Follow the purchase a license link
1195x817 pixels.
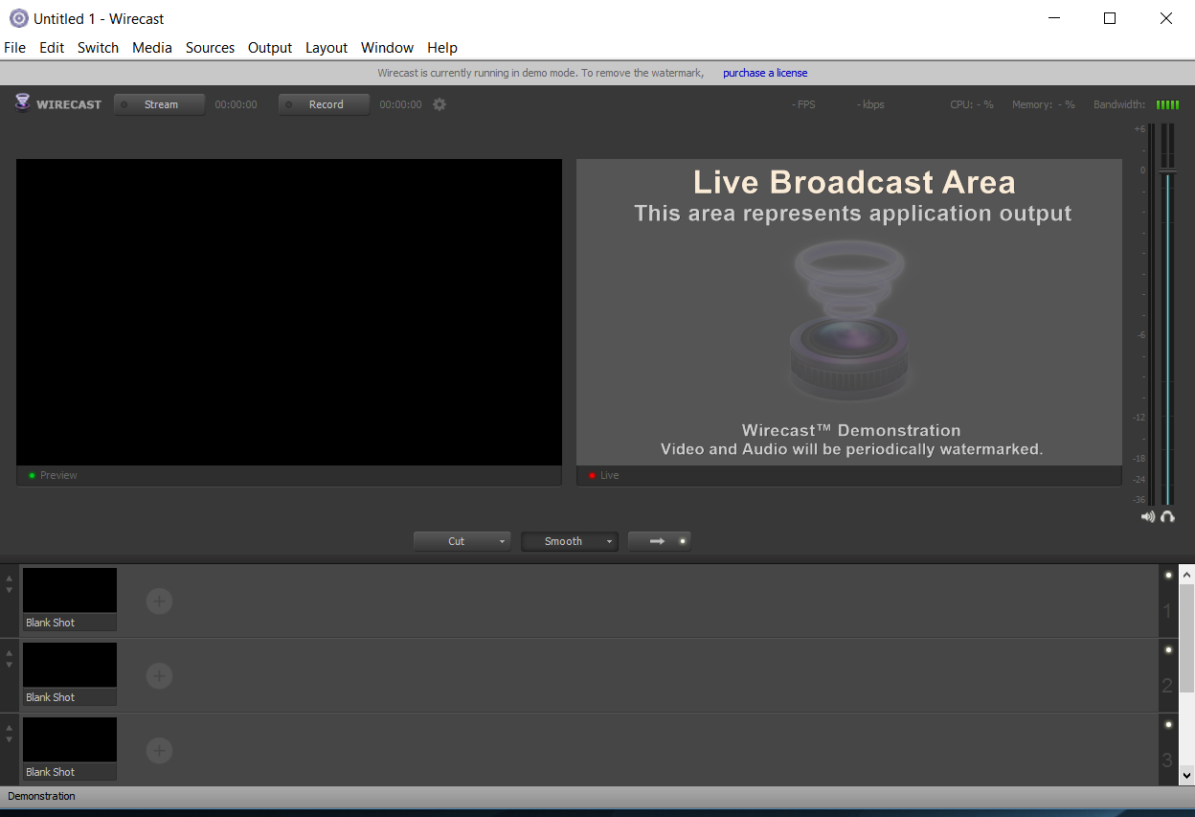click(x=765, y=73)
